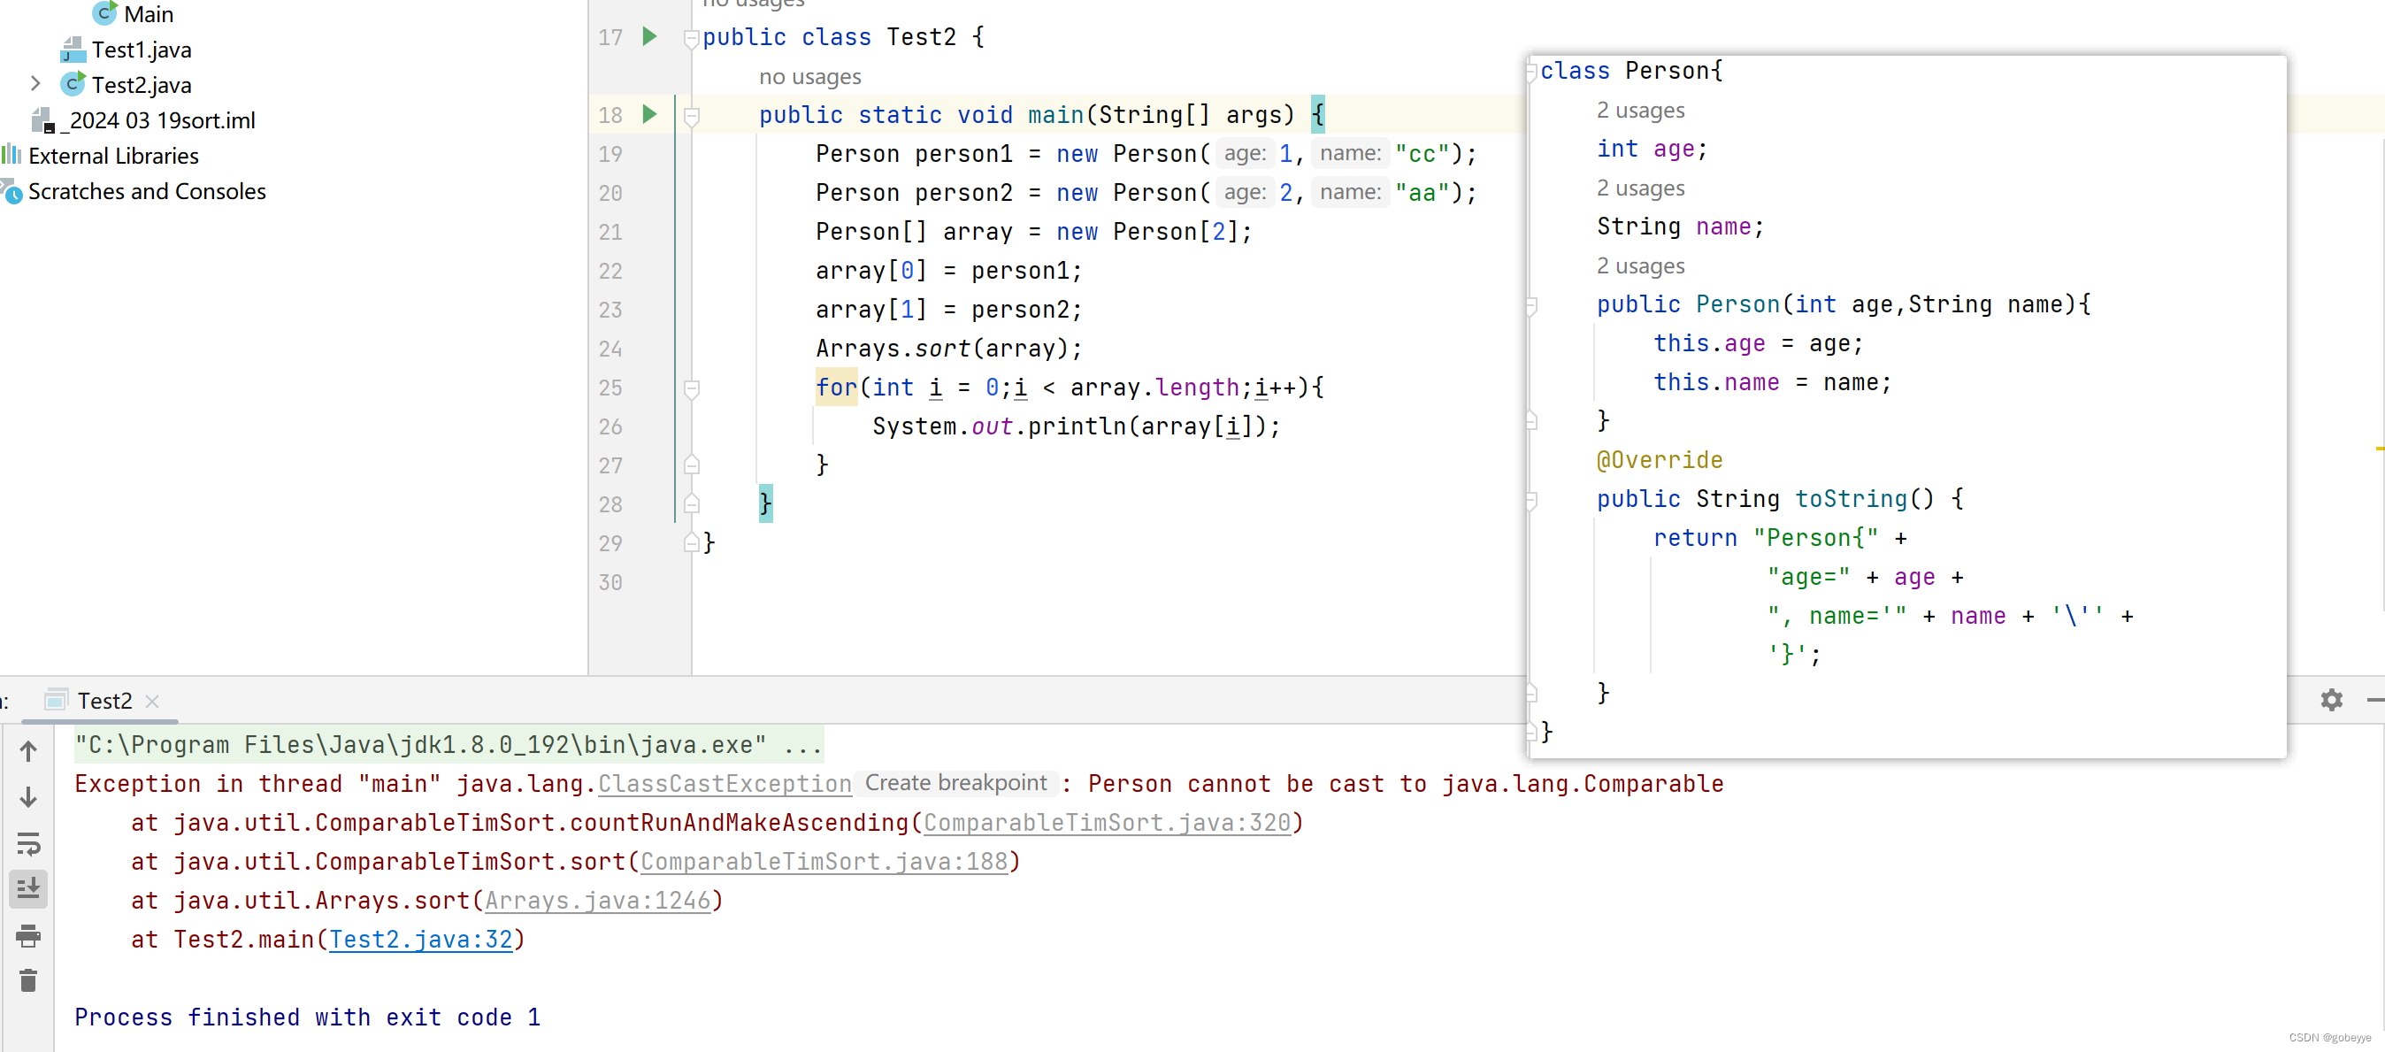This screenshot has height=1052, width=2385.
Task: Open Test1.java in project tree
Action: pyautogui.click(x=141, y=49)
